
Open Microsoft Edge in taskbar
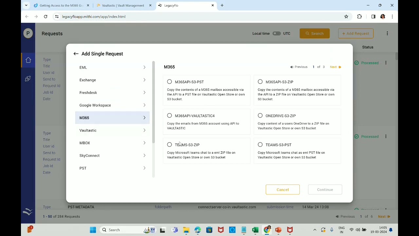(198, 230)
